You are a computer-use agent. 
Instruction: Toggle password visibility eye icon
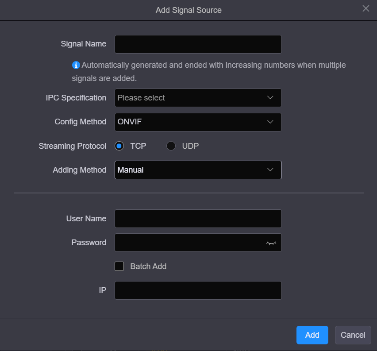(x=271, y=243)
